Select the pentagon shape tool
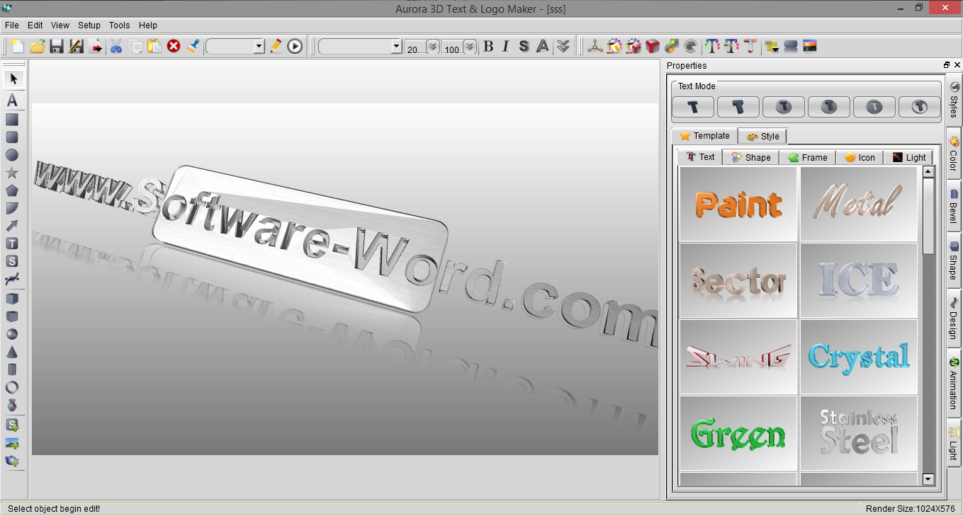The image size is (963, 516). pyautogui.click(x=12, y=190)
